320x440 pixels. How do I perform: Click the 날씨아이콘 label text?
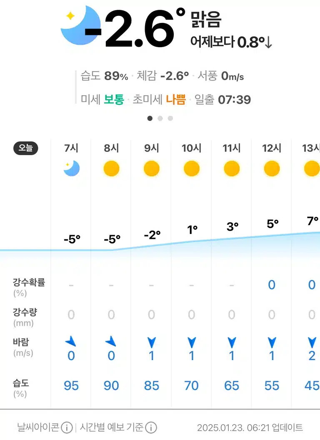tap(38, 427)
